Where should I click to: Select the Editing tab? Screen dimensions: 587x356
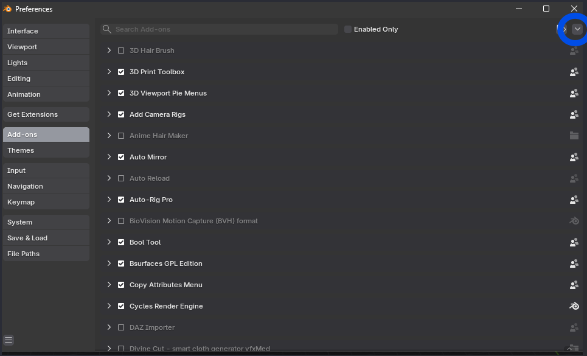coord(46,79)
